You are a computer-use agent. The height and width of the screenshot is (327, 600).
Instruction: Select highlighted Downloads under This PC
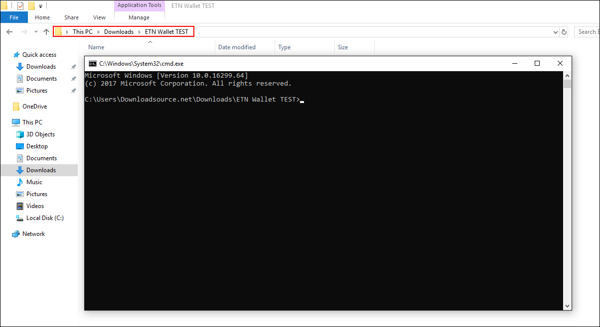39,170
